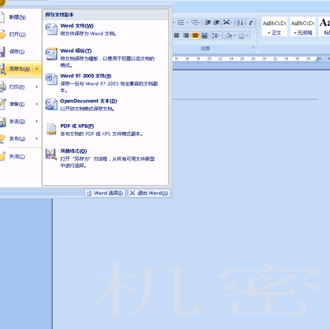
Task: Expand multilevel list dropdown arrow
Action: coord(199,23)
